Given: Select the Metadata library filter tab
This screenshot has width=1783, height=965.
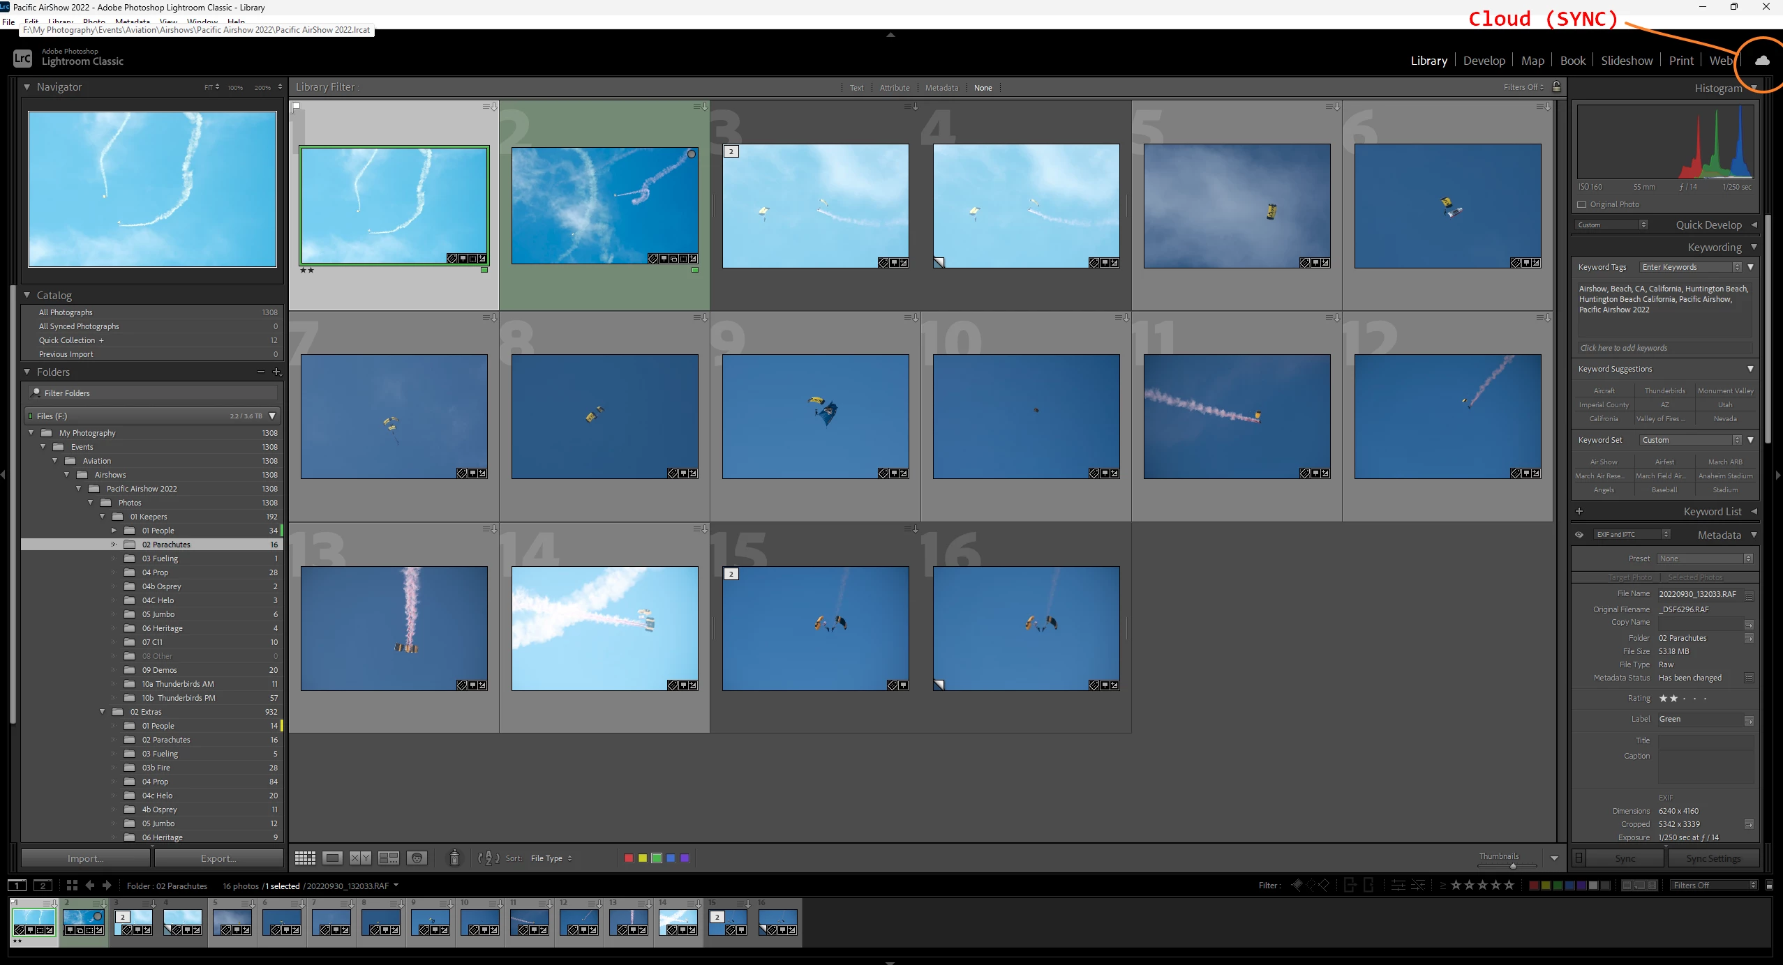Looking at the screenshot, I should click(941, 88).
